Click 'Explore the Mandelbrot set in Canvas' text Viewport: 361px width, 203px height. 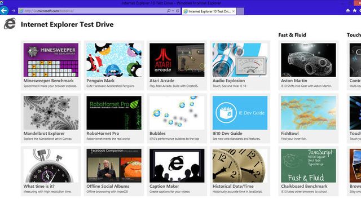tap(47, 139)
